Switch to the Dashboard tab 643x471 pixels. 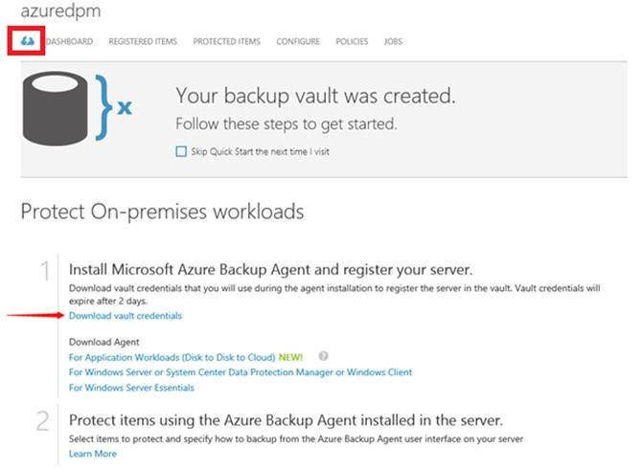pos(69,42)
